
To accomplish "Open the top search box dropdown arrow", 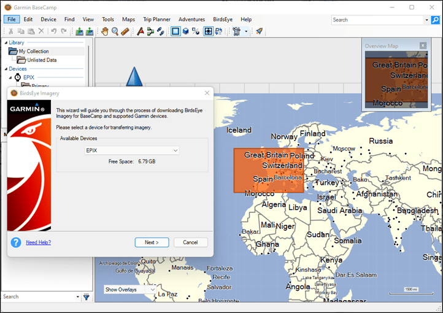I will (426, 20).
